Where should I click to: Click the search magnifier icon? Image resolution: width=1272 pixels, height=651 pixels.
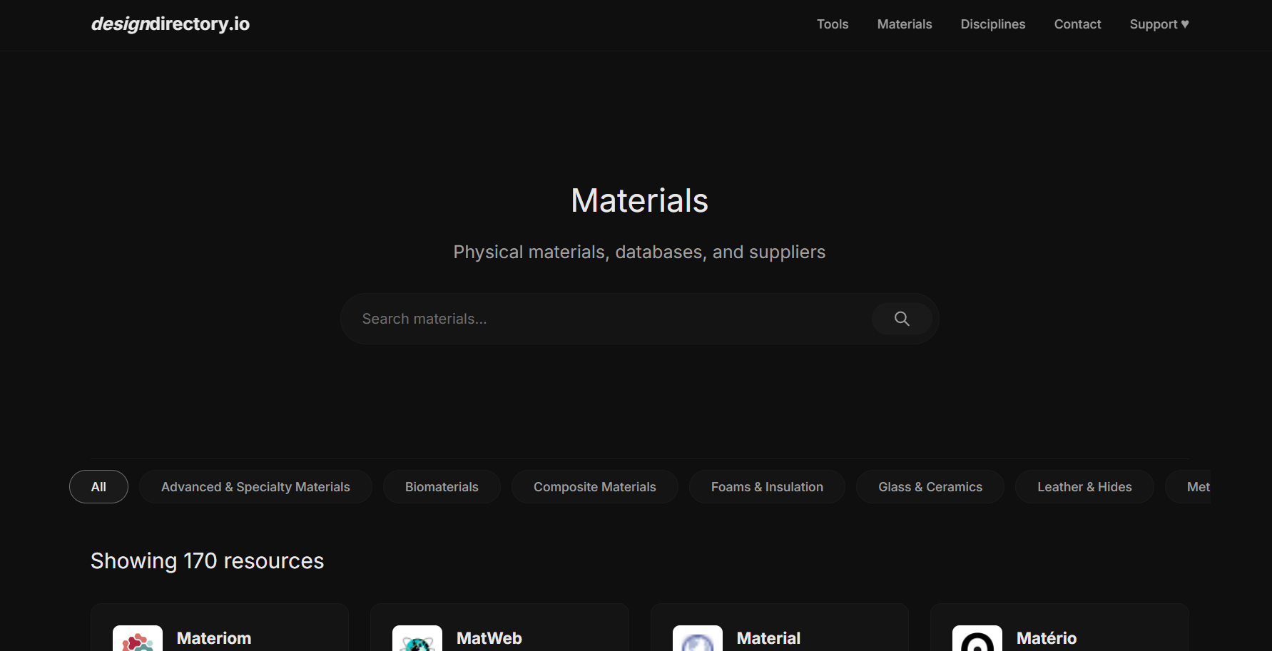pos(901,319)
